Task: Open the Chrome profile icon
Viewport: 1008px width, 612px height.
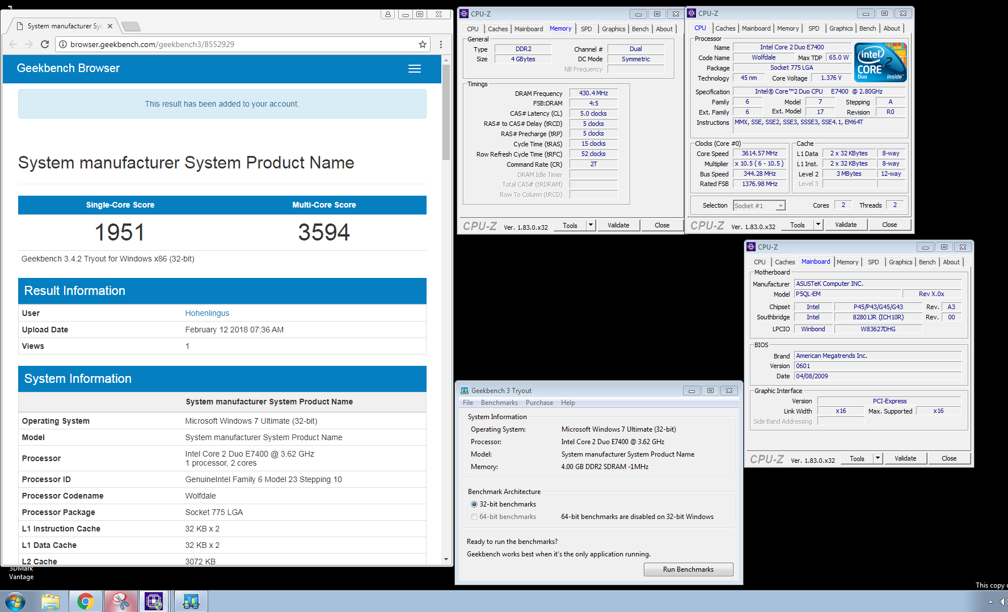Action: 388,14
